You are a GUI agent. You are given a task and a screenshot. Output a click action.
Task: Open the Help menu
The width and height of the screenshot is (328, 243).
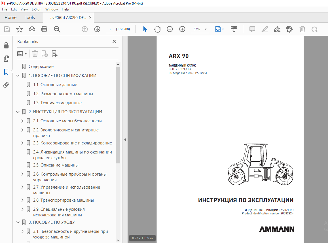point(65,9)
